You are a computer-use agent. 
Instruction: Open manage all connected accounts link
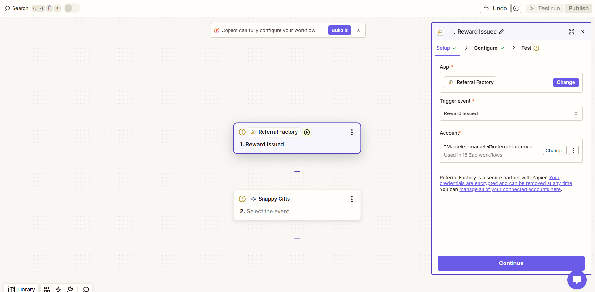tap(510, 189)
